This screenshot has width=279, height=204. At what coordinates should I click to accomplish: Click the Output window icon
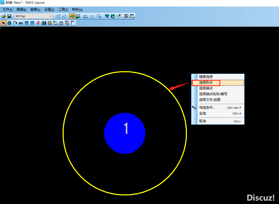(126, 16)
